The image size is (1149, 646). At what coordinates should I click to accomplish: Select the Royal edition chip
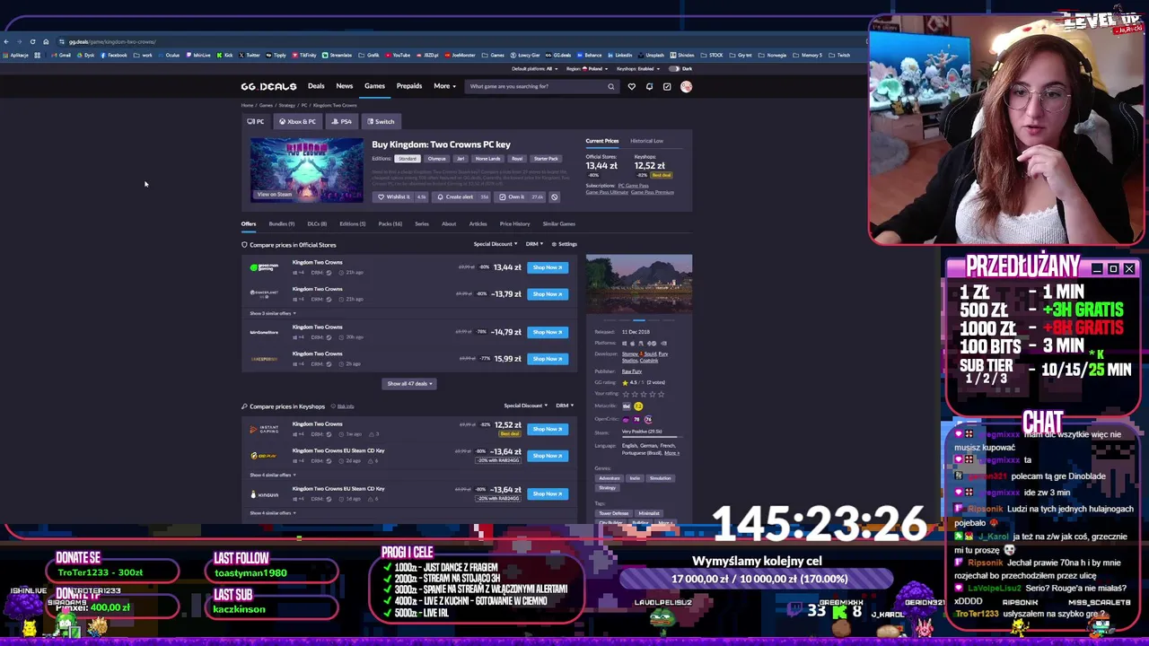click(x=517, y=159)
